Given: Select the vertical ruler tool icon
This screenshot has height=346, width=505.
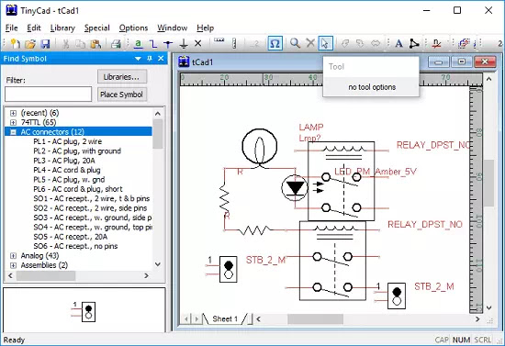Looking at the screenshot, I should pyautogui.click(x=234, y=43).
